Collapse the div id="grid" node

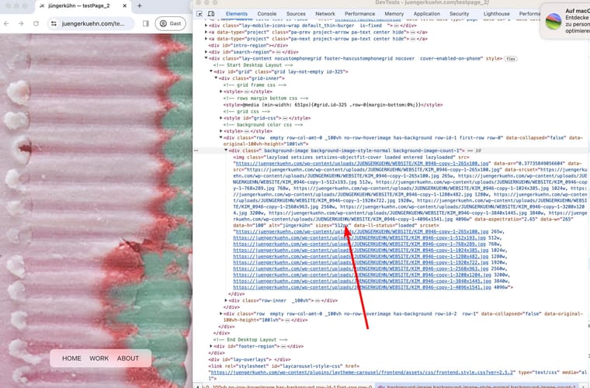(x=209, y=71)
